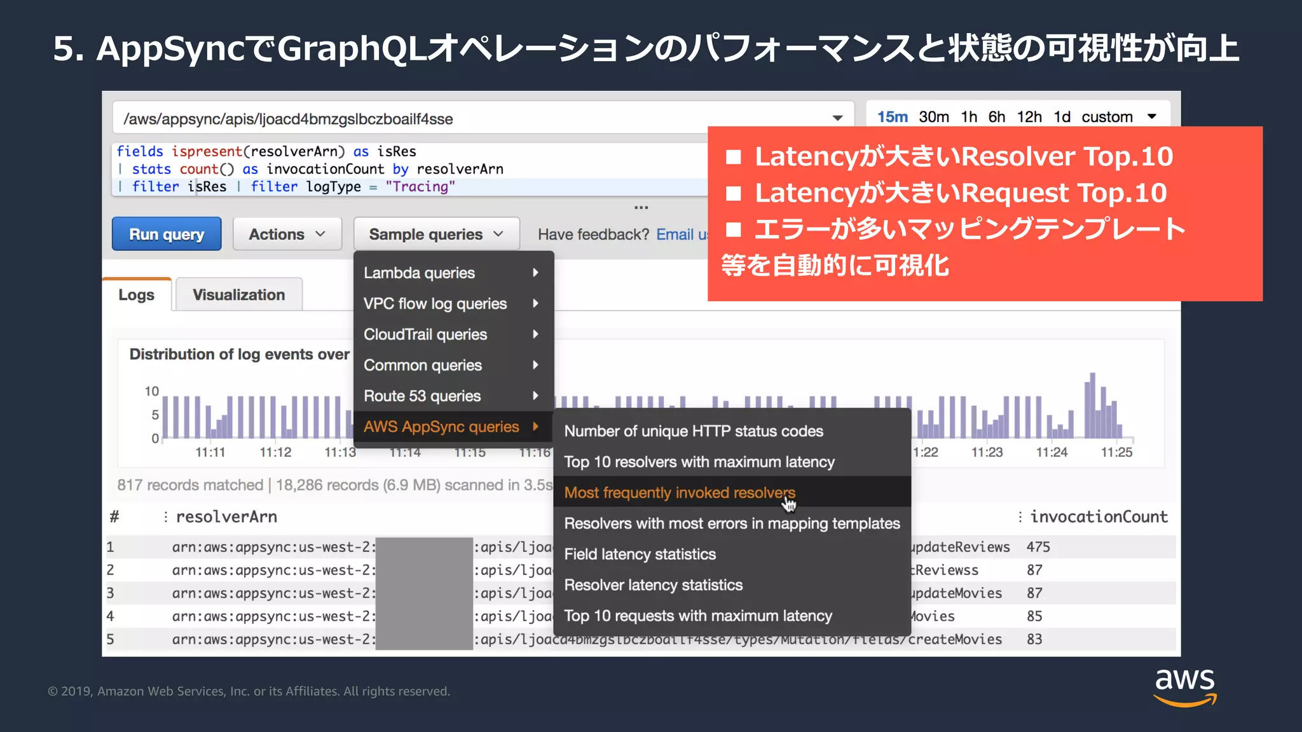Open the CloudTrail queries submenu
The width and height of the screenshot is (1302, 732).
453,334
